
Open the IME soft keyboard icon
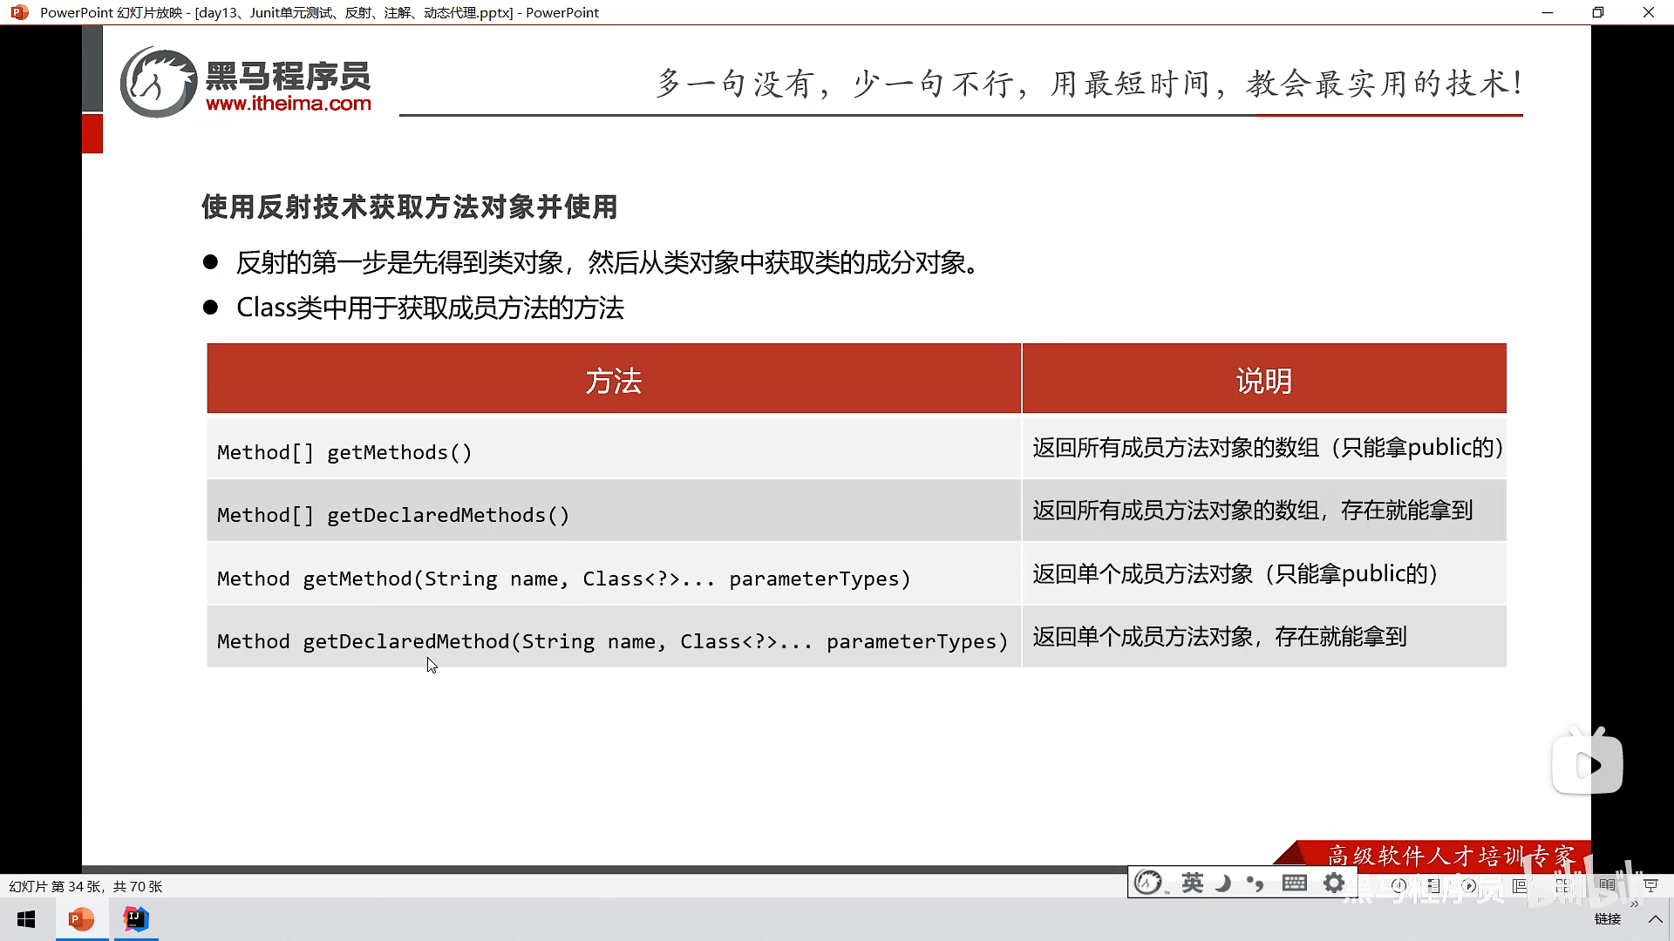[x=1294, y=883]
